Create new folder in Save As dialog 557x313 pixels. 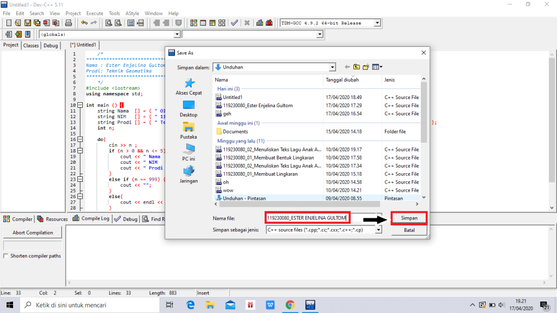(366, 67)
